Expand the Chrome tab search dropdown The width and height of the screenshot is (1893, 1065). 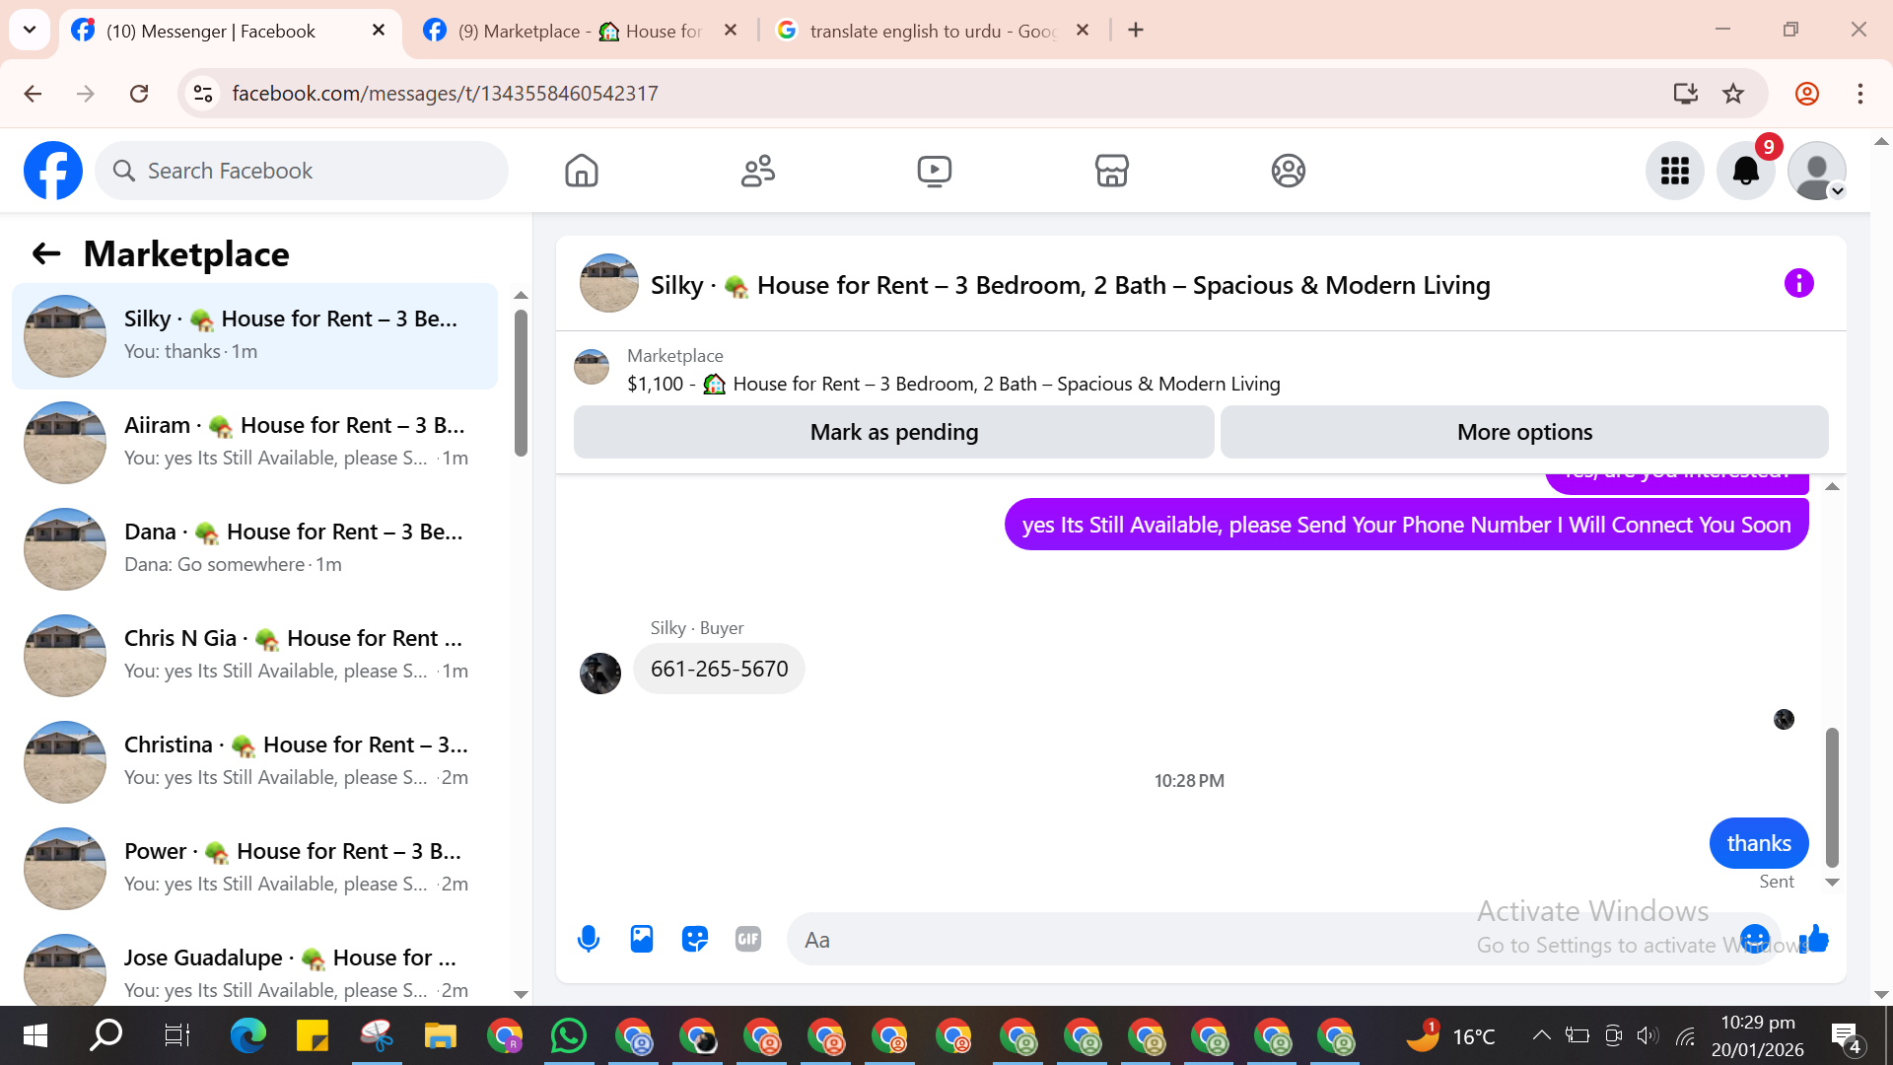30,30
